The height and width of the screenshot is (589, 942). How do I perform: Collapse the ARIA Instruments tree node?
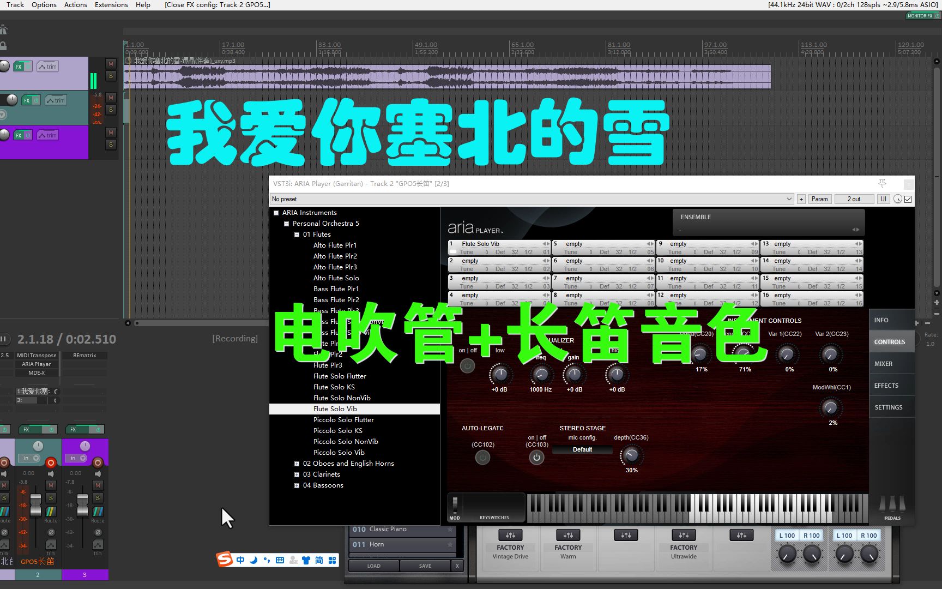(276, 213)
